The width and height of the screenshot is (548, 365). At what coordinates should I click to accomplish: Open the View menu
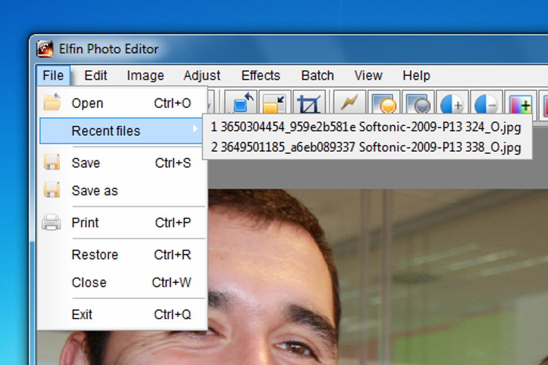369,76
